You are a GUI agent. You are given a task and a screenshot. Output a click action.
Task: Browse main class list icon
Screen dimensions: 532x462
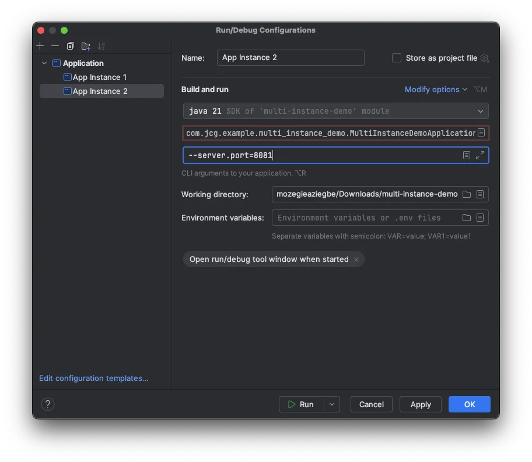(481, 132)
